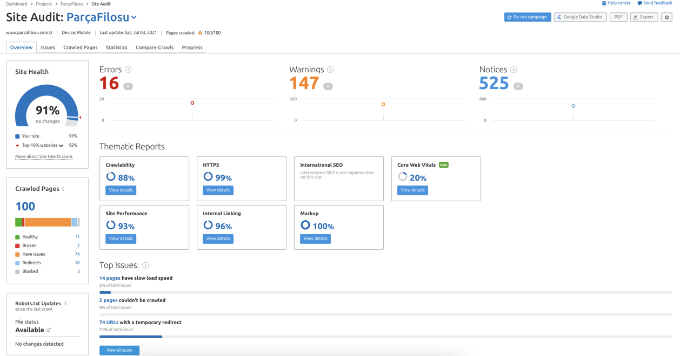The height and width of the screenshot is (356, 680).
Task: Click the Errors change count badge
Action: coord(128,86)
